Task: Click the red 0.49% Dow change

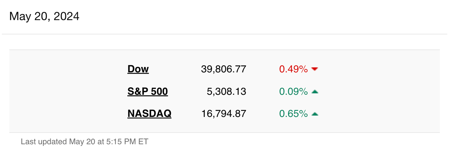Action: click(x=293, y=69)
